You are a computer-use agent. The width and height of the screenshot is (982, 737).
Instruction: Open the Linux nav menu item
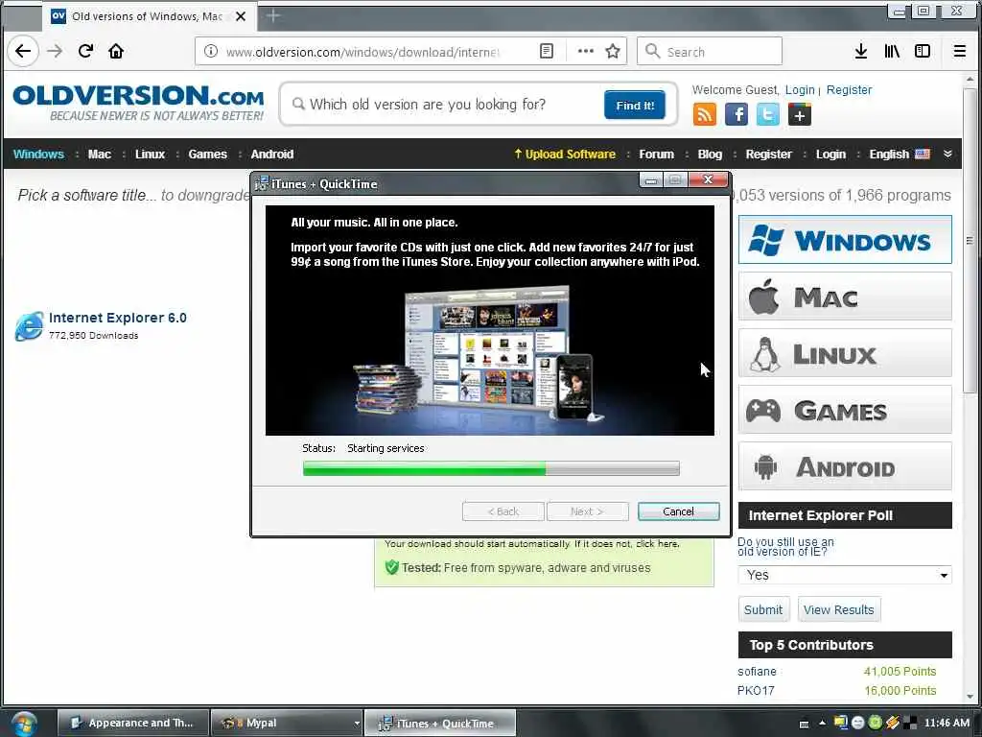coord(150,155)
